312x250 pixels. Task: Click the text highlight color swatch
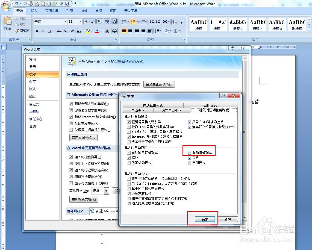88,31
